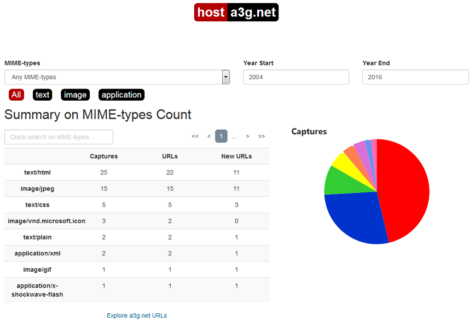Click the red slice of the pie chart

click(405, 186)
